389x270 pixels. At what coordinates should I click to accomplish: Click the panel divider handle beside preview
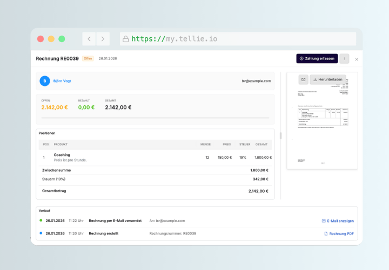280,136
